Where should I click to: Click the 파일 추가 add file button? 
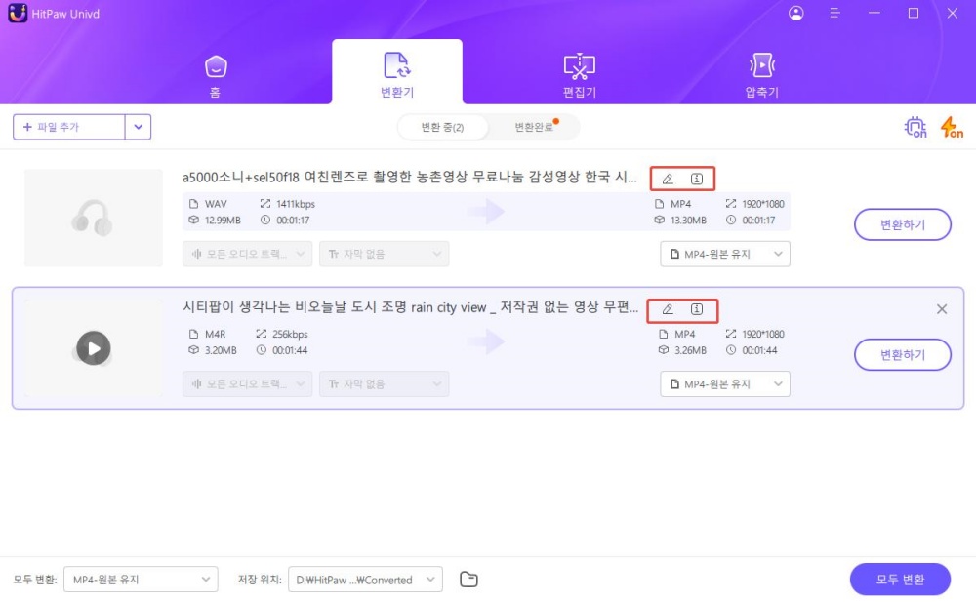(x=68, y=127)
